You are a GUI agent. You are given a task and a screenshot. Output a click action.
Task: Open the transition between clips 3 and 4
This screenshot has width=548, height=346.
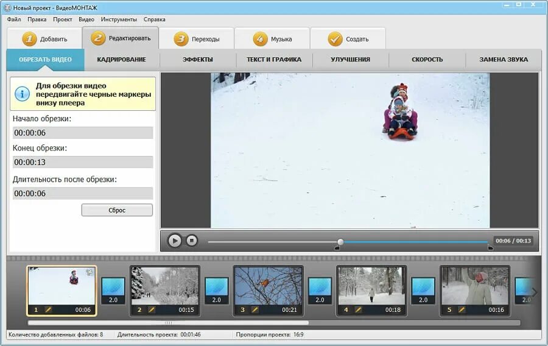tap(320, 291)
